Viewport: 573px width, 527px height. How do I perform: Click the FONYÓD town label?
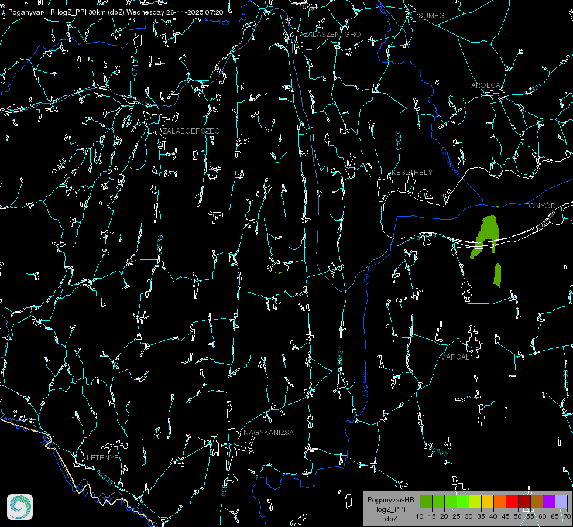(540, 206)
